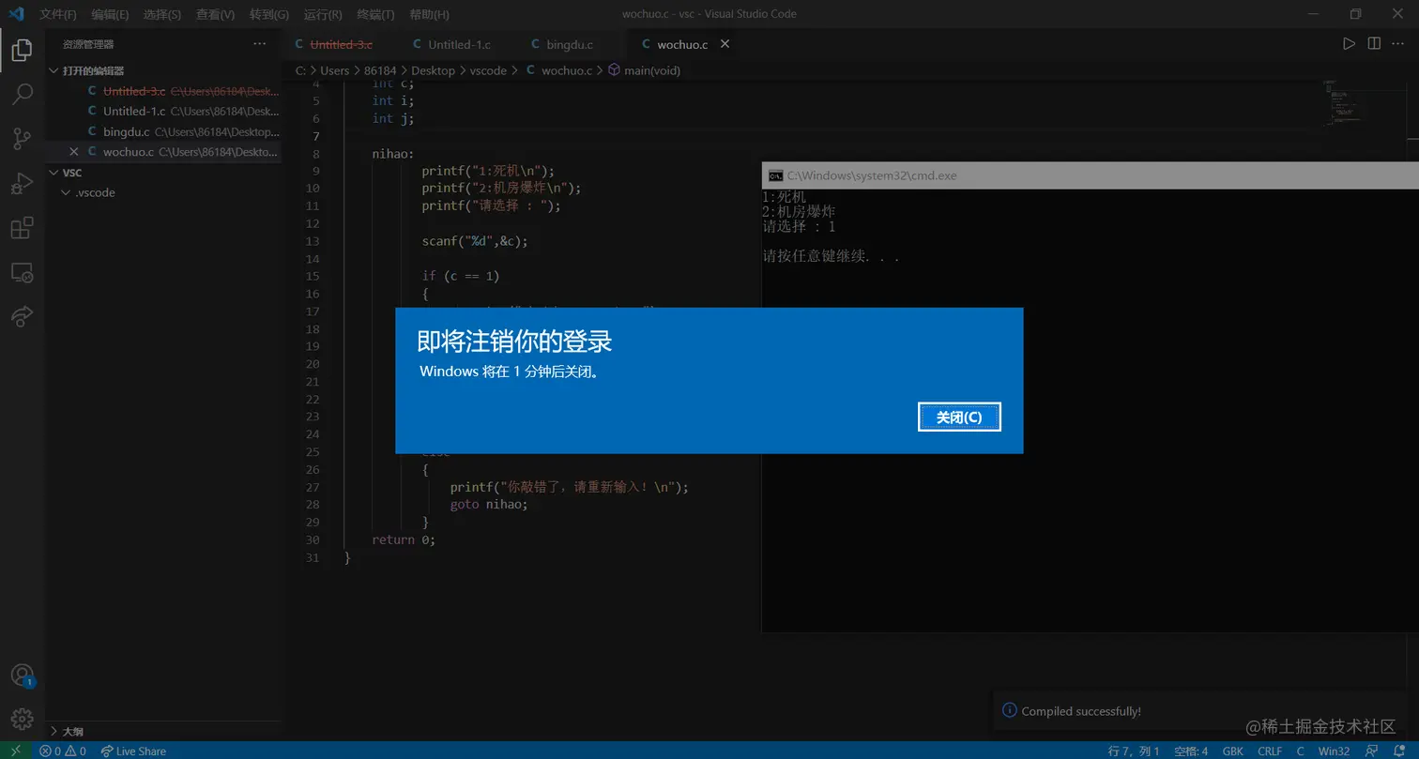
Task: Open the Run and Debug view
Action: [23, 184]
